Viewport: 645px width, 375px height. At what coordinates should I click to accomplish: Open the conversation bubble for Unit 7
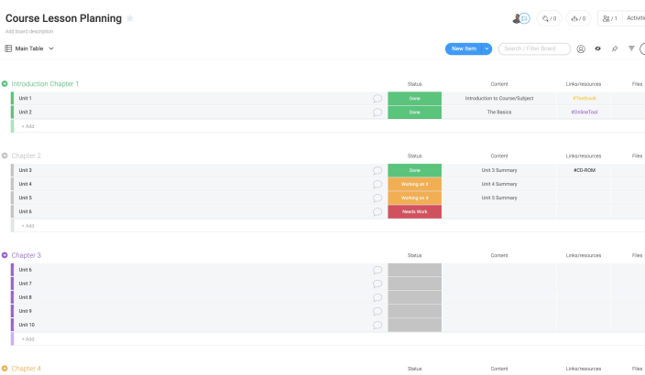377,284
